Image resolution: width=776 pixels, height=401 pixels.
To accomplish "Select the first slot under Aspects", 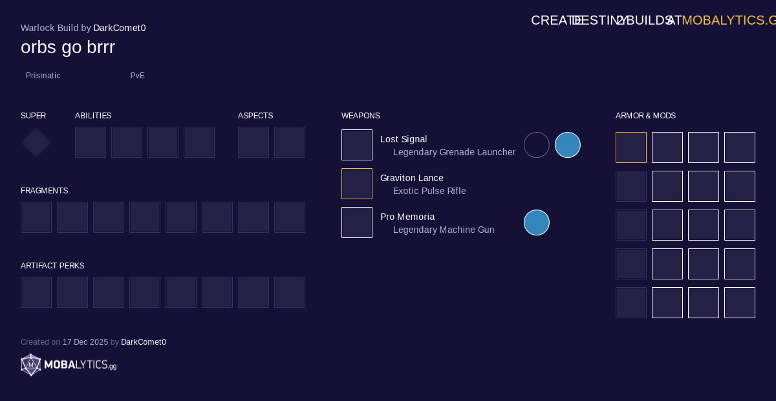I will pyautogui.click(x=253, y=142).
